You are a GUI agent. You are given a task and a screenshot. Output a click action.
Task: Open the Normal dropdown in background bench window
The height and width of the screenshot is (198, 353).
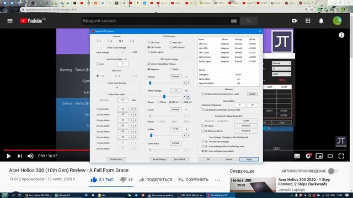tap(281, 63)
